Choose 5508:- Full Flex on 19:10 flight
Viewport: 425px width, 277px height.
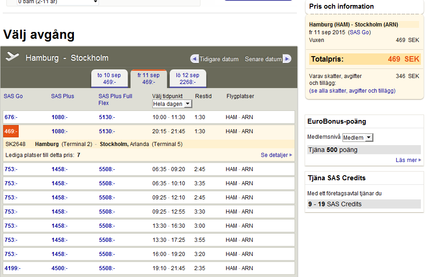pos(107,268)
